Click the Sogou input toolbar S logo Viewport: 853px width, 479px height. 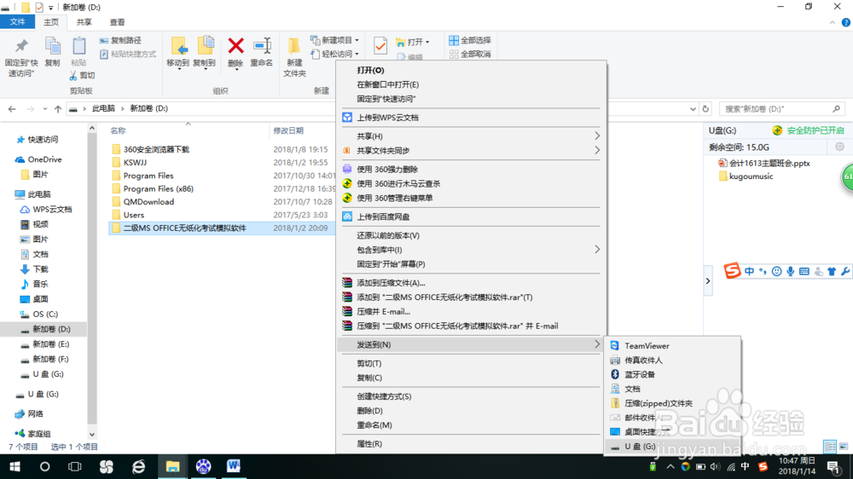(x=732, y=270)
